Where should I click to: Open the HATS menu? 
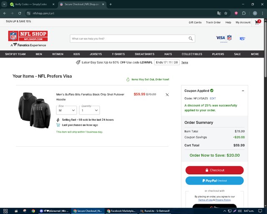(168, 54)
